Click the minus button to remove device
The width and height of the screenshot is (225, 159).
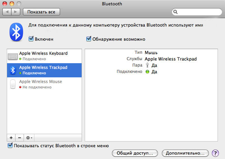tap(19, 138)
